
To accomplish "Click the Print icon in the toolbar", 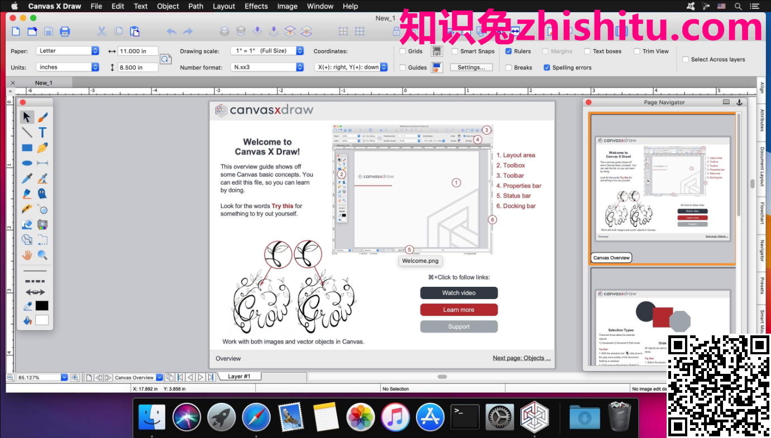I will (x=65, y=31).
